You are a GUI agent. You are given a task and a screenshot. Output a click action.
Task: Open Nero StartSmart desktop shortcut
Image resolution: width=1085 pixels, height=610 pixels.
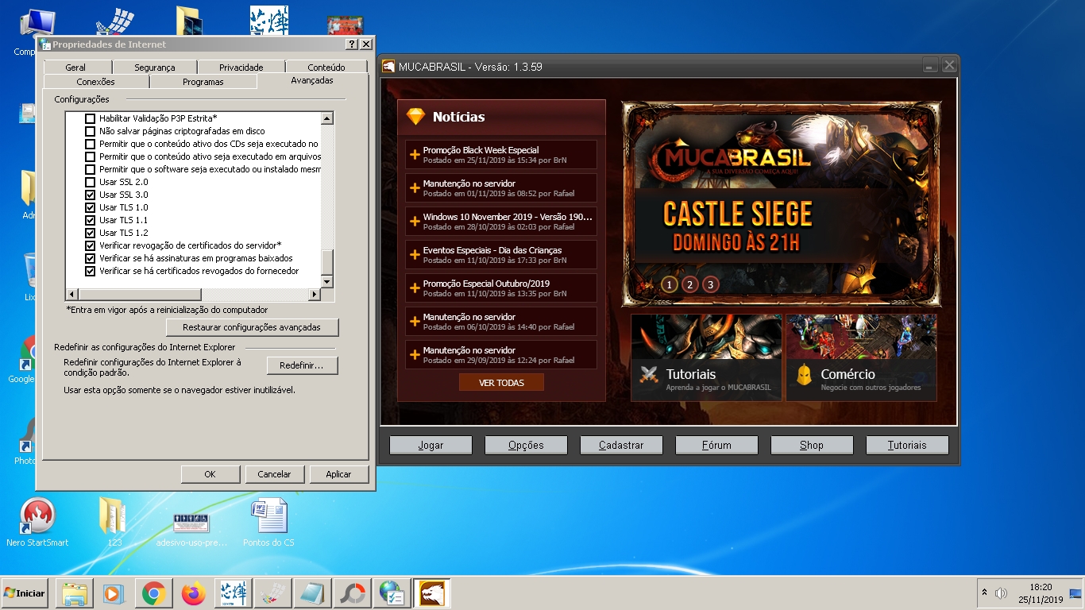click(37, 516)
